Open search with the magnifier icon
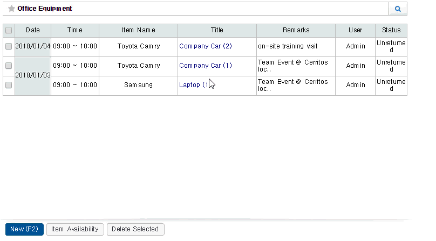This screenshot has height=241, width=436. (x=398, y=9)
